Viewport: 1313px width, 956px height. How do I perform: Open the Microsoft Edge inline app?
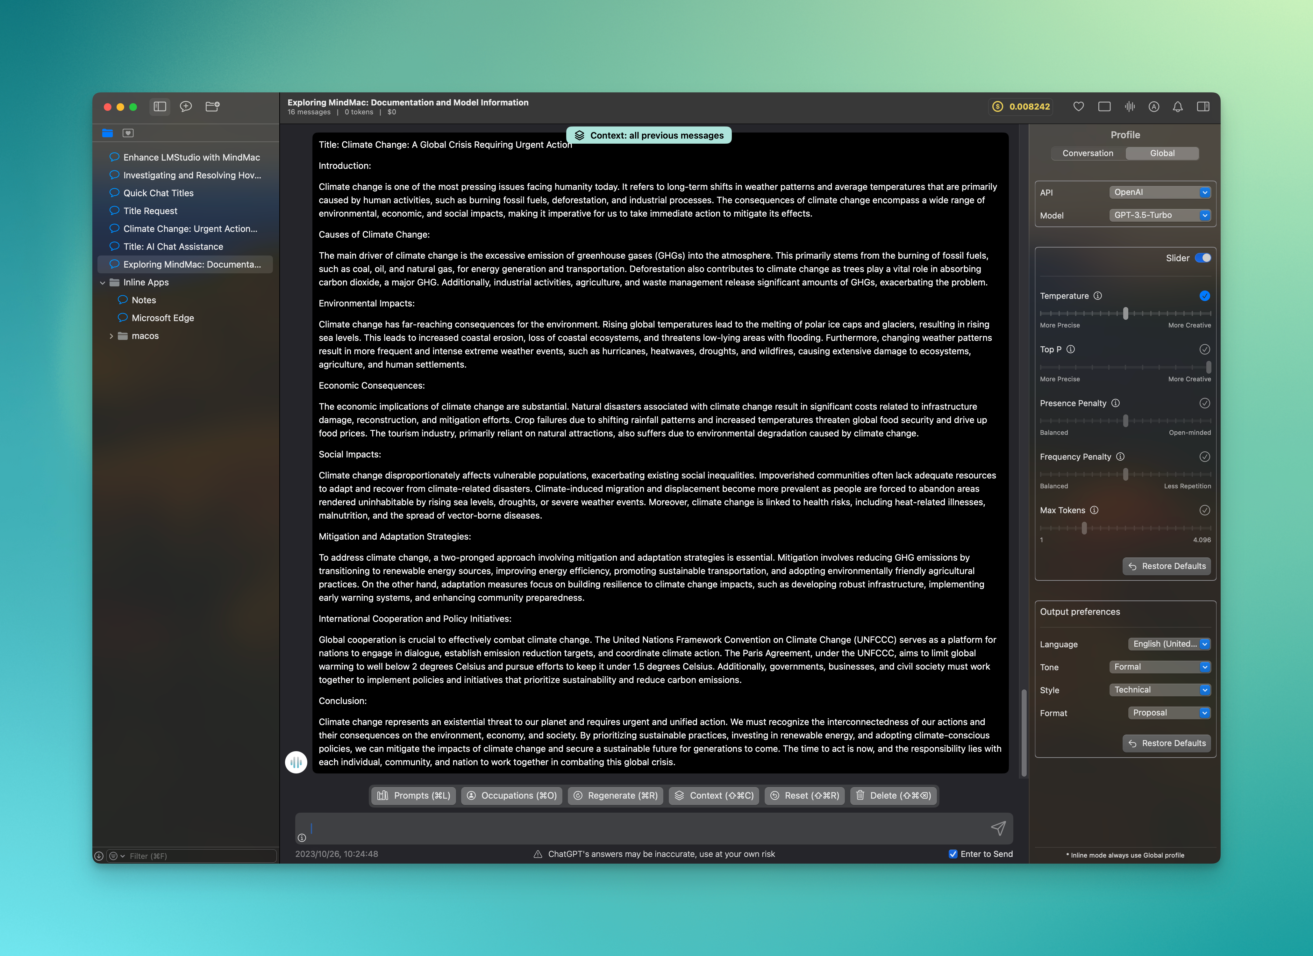185,318
